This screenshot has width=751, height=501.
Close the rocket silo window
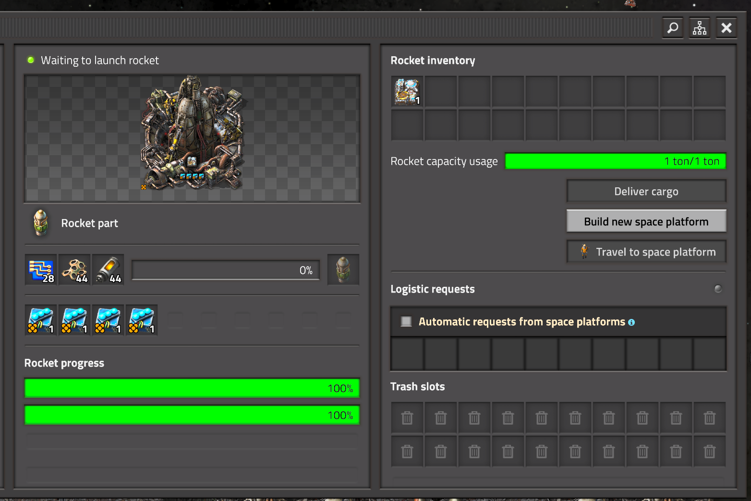click(727, 28)
